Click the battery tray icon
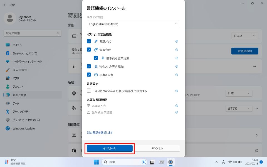 240,162
